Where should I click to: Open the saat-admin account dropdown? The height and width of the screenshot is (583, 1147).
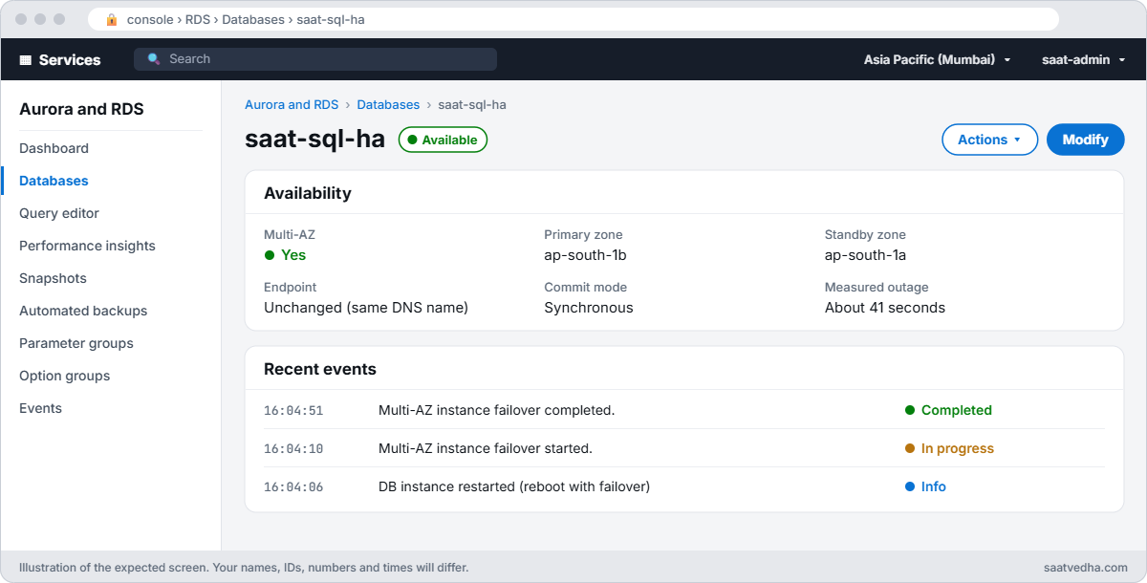pyautogui.click(x=1083, y=59)
